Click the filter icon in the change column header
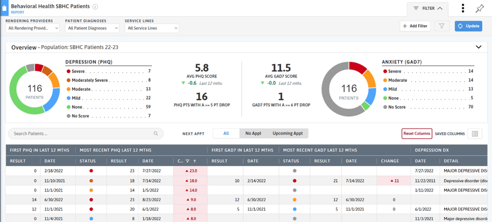The width and height of the screenshot is (492, 222). pyautogui.click(x=187, y=161)
